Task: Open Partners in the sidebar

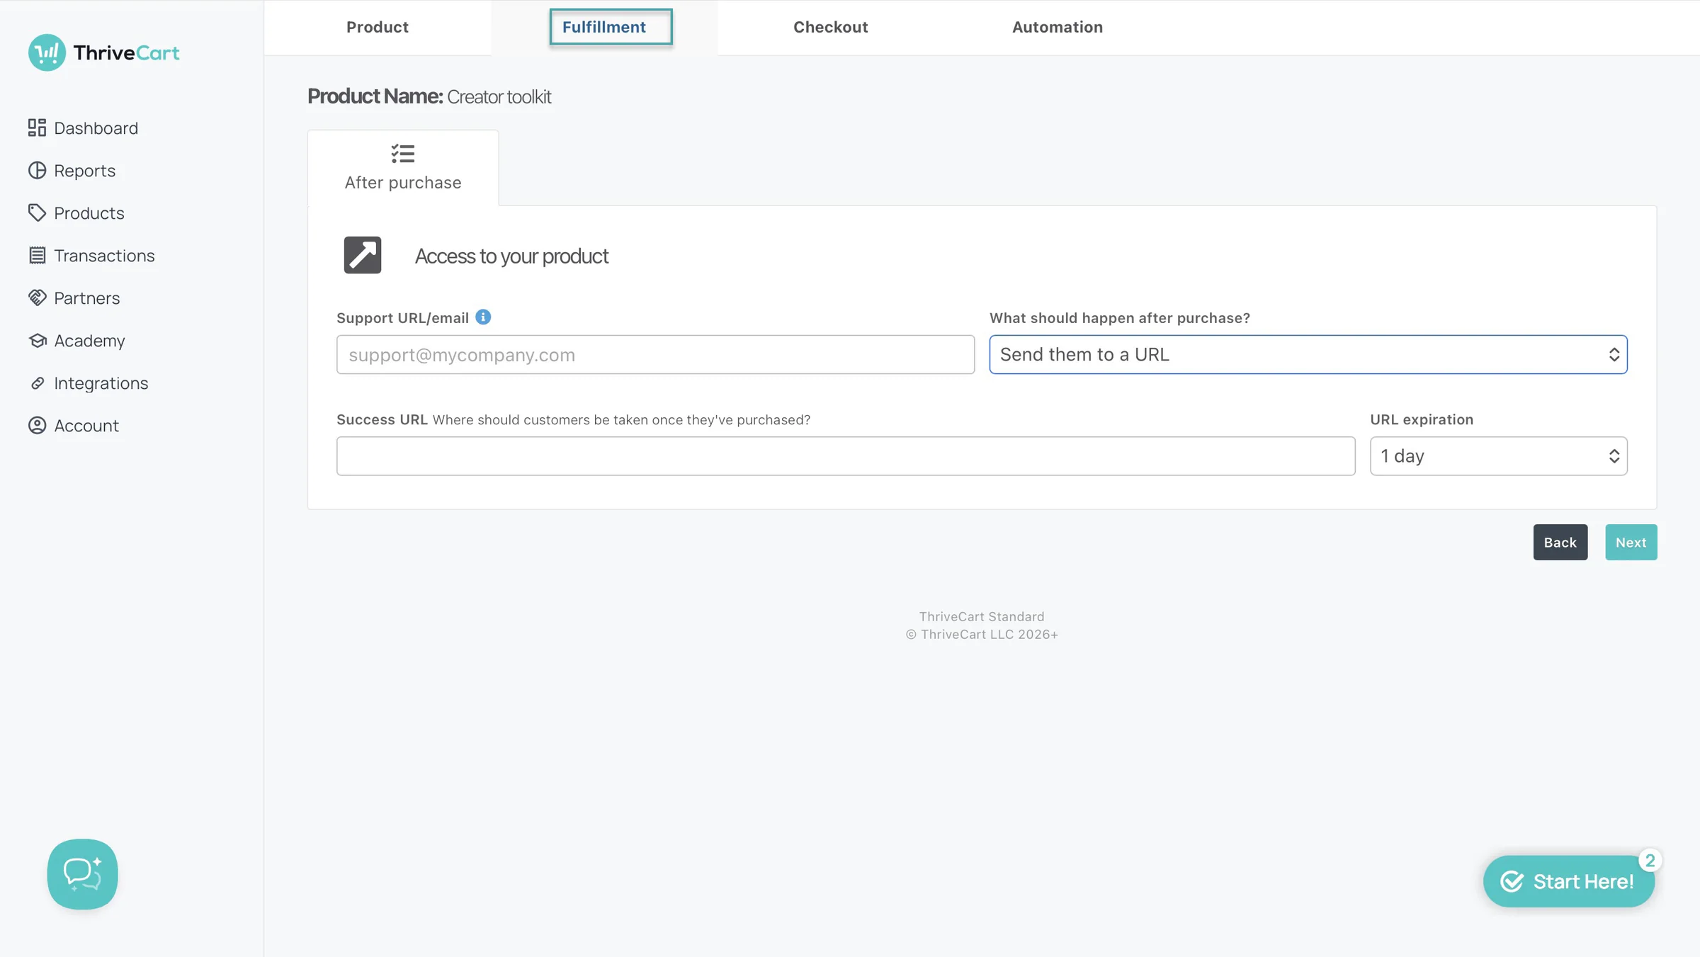Action: [x=74, y=298]
